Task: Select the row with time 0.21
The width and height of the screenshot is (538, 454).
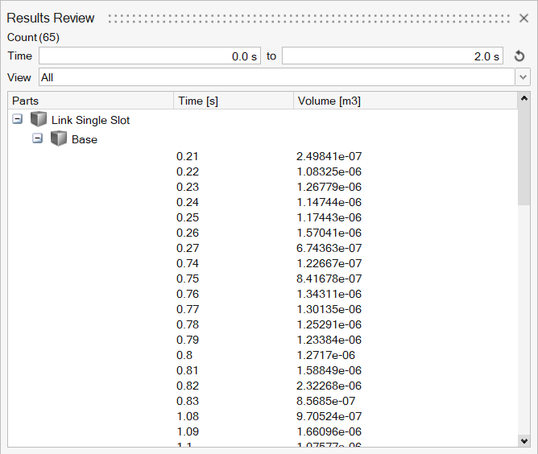Action: [x=187, y=156]
